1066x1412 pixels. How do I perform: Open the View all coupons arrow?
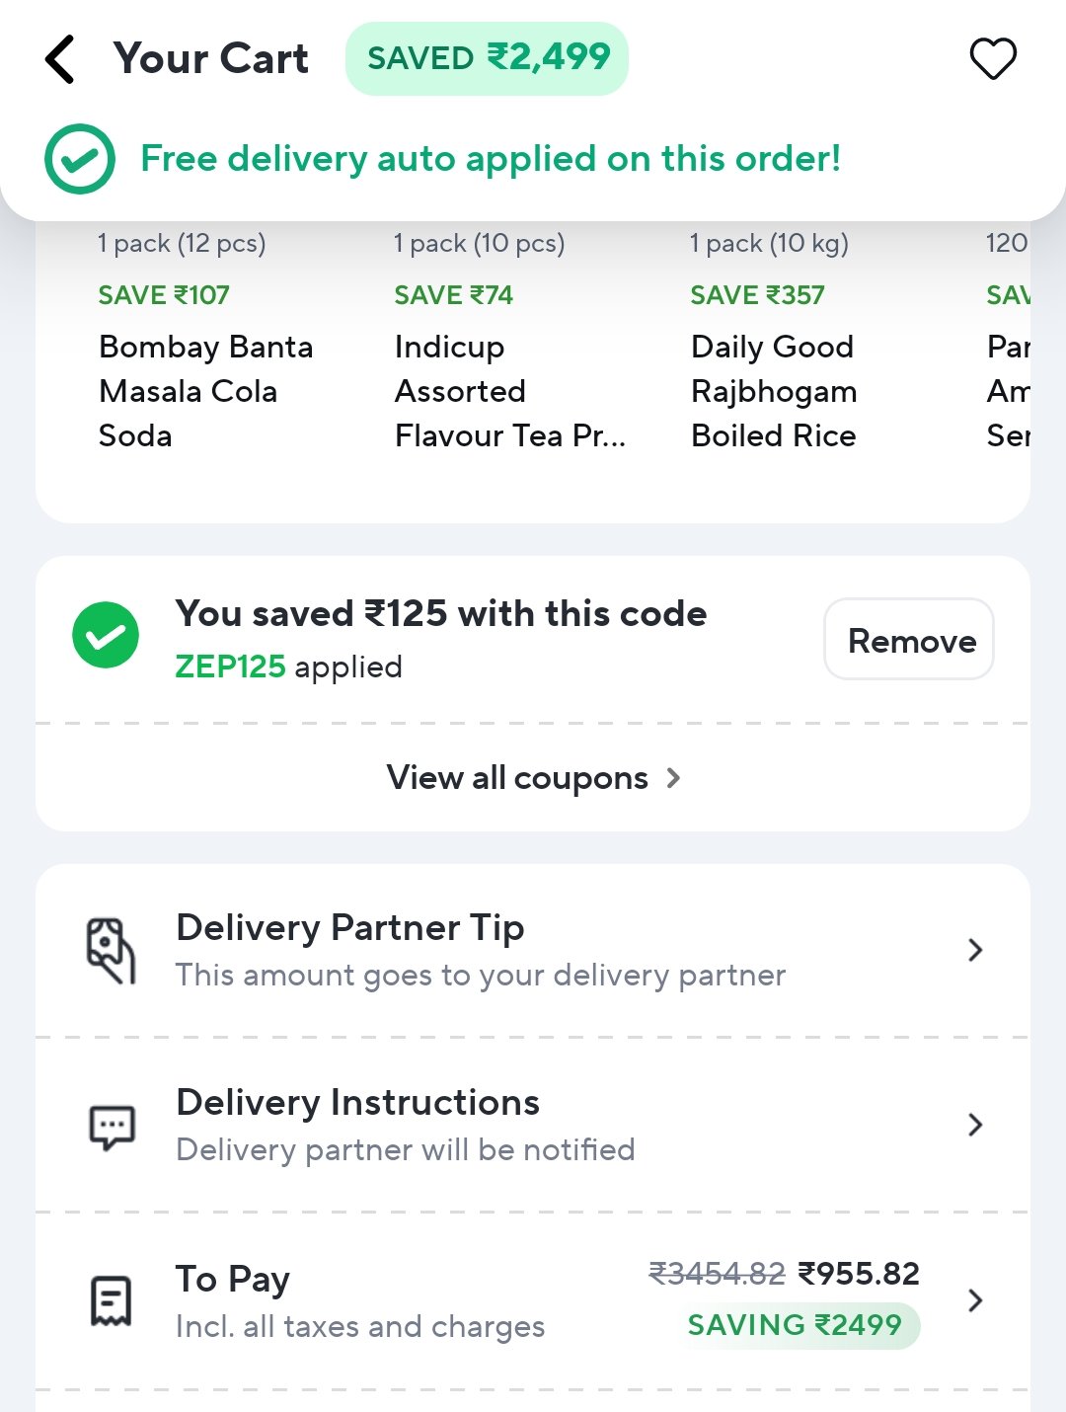pyautogui.click(x=673, y=778)
